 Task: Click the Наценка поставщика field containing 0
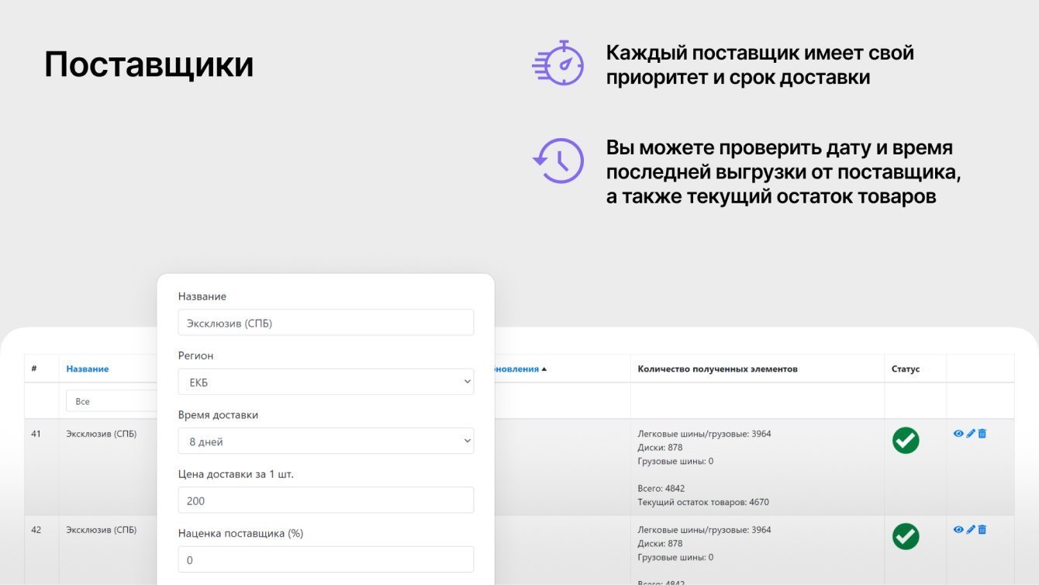pos(326,559)
